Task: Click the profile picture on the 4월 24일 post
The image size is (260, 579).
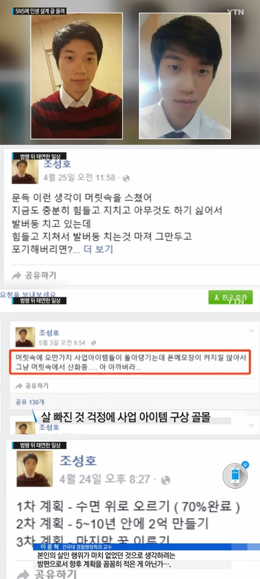Action: click(x=35, y=469)
